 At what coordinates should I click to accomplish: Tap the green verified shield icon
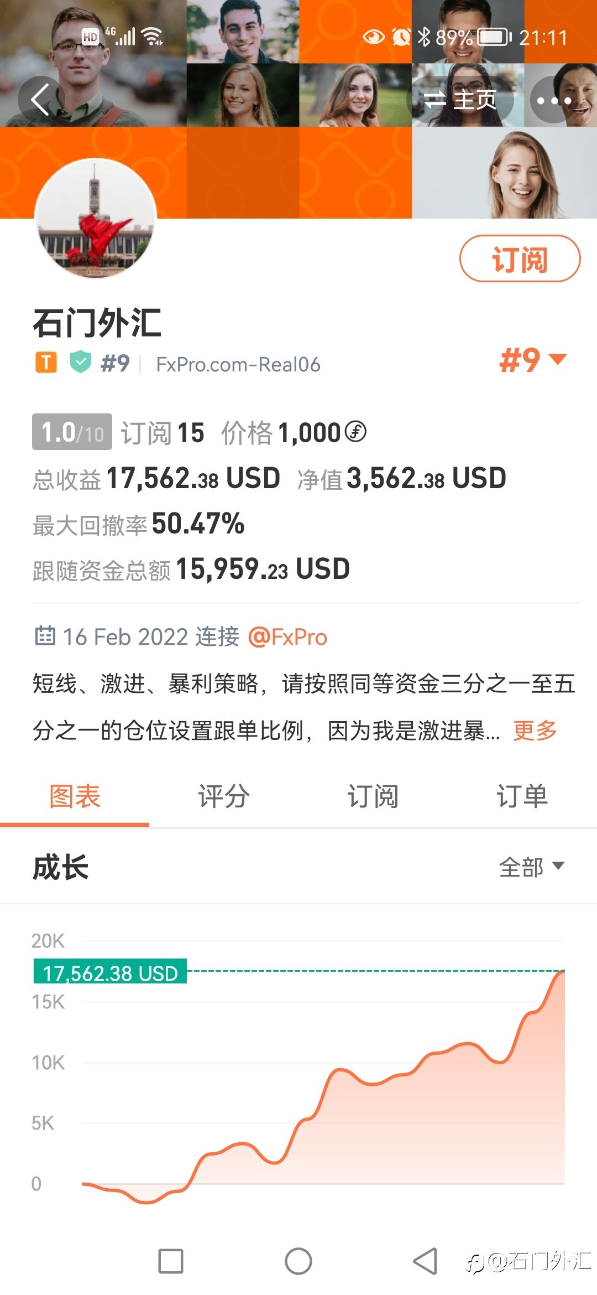tap(81, 362)
